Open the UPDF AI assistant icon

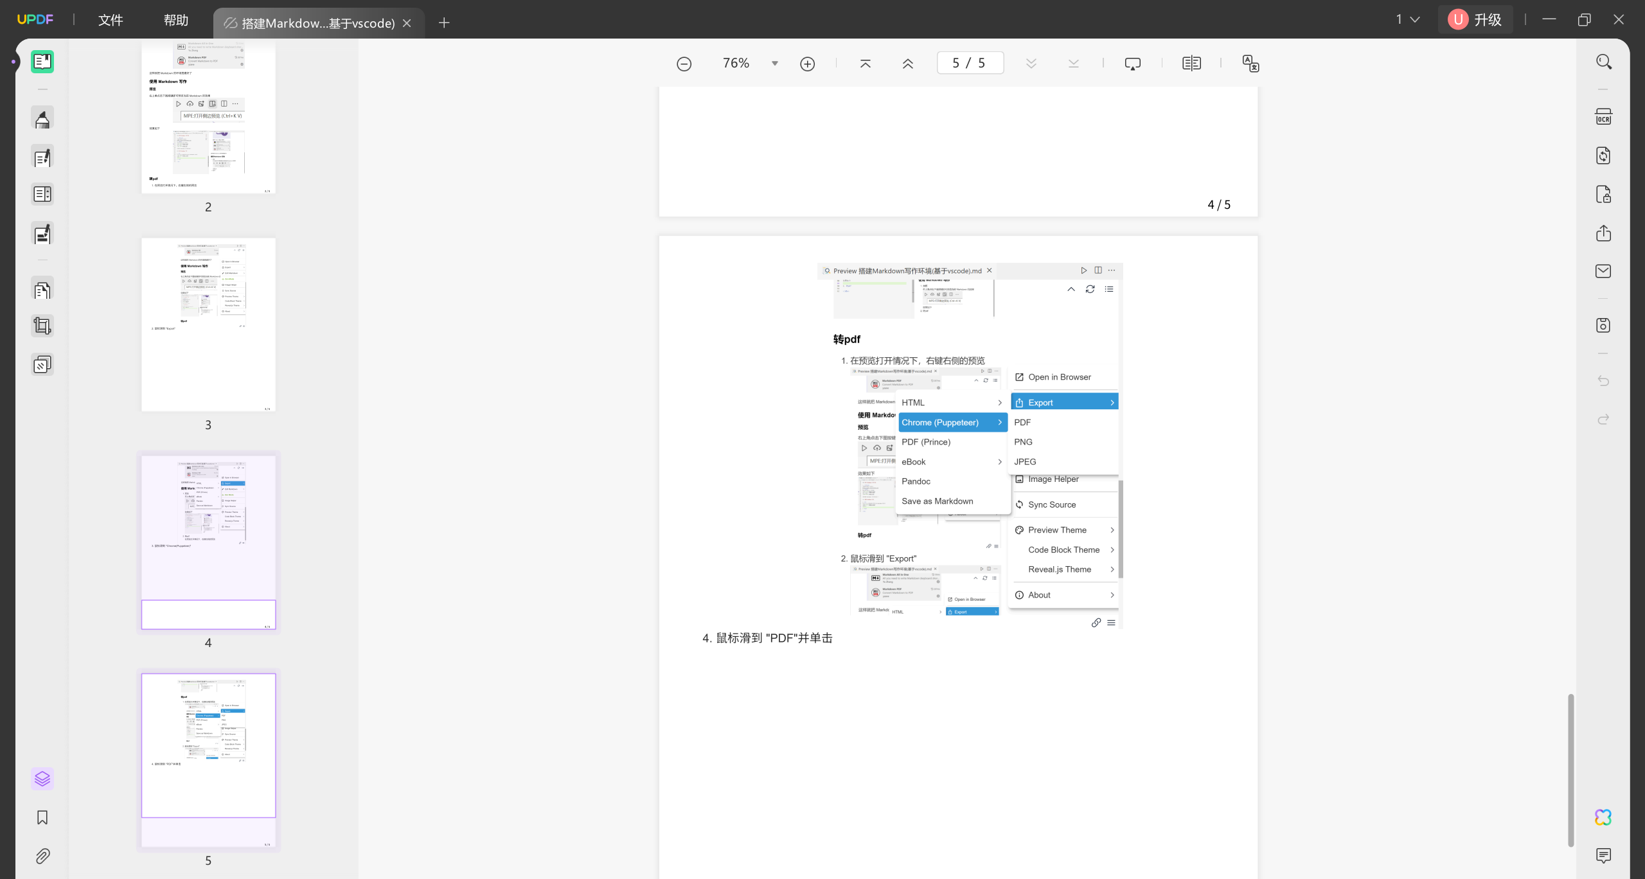click(x=1603, y=817)
